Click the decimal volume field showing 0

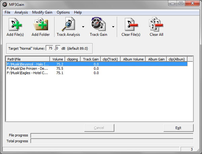coord(58,48)
